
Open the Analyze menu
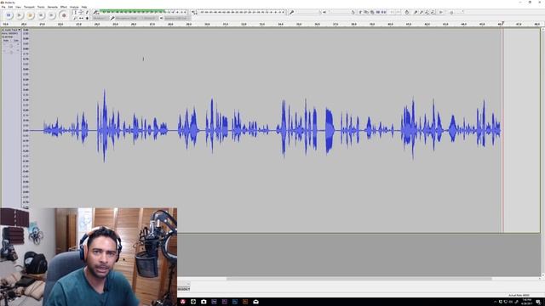tap(74, 7)
